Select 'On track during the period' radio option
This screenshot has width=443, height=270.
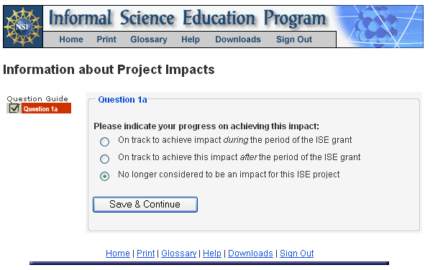click(x=104, y=141)
